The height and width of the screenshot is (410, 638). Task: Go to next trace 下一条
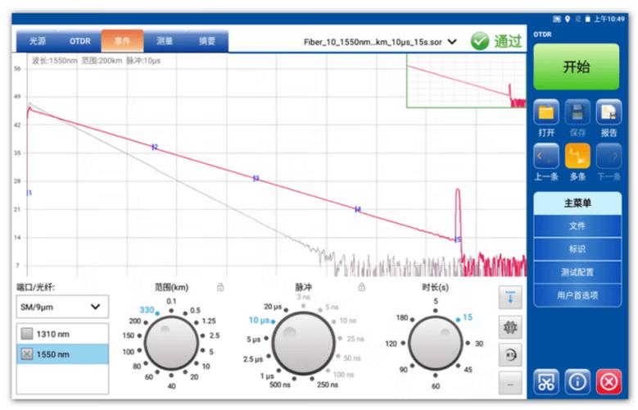click(609, 156)
